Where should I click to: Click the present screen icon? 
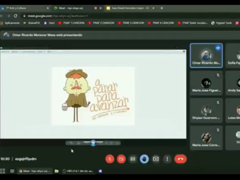[156, 159]
